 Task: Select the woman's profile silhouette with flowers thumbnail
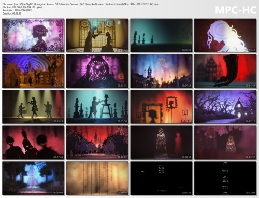33,35
